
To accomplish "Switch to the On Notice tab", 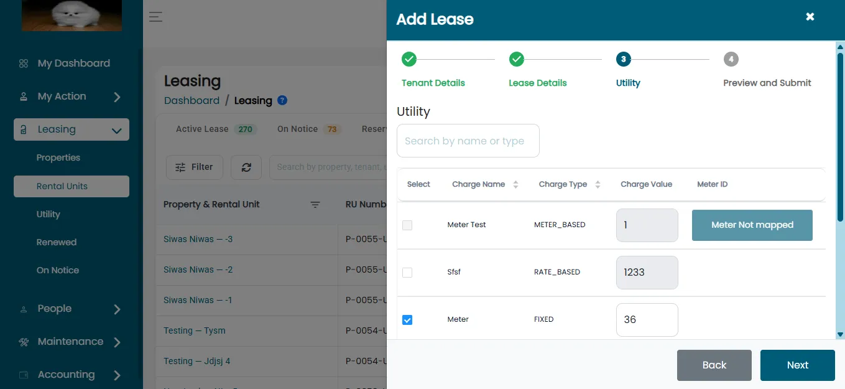I will [x=308, y=129].
